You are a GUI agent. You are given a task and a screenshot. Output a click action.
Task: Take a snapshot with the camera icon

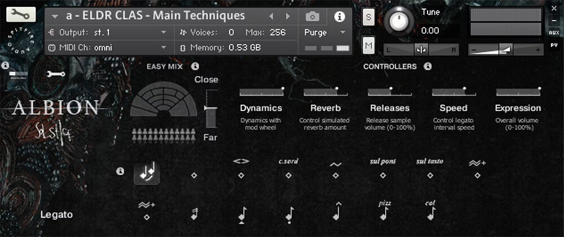312,16
